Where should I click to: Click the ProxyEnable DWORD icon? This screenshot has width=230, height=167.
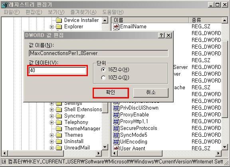coord(116,115)
